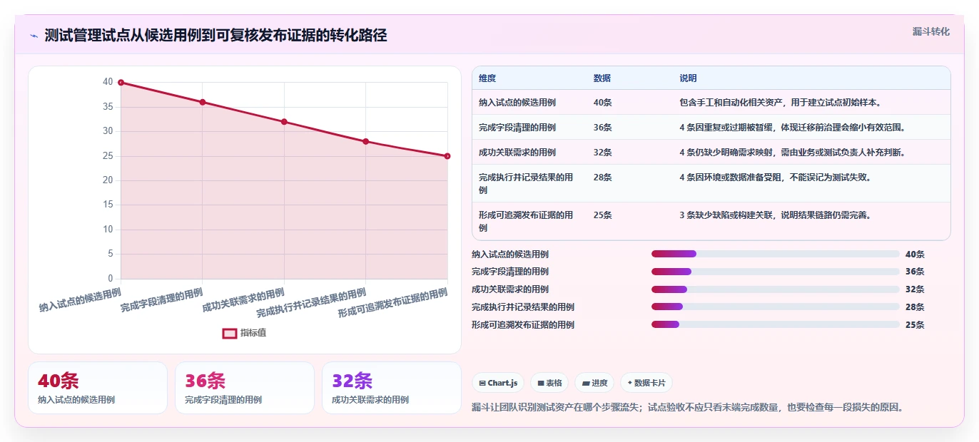The image size is (979, 442).
Task: Click the 漏斗转化 tag in header
Action: point(930,31)
